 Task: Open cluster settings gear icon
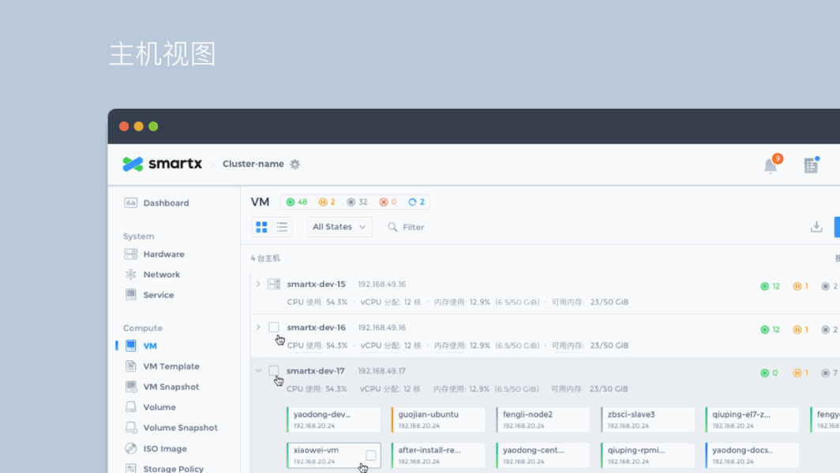[295, 164]
